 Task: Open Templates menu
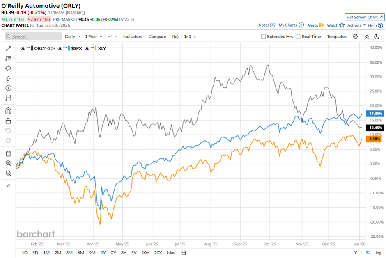coord(337,37)
